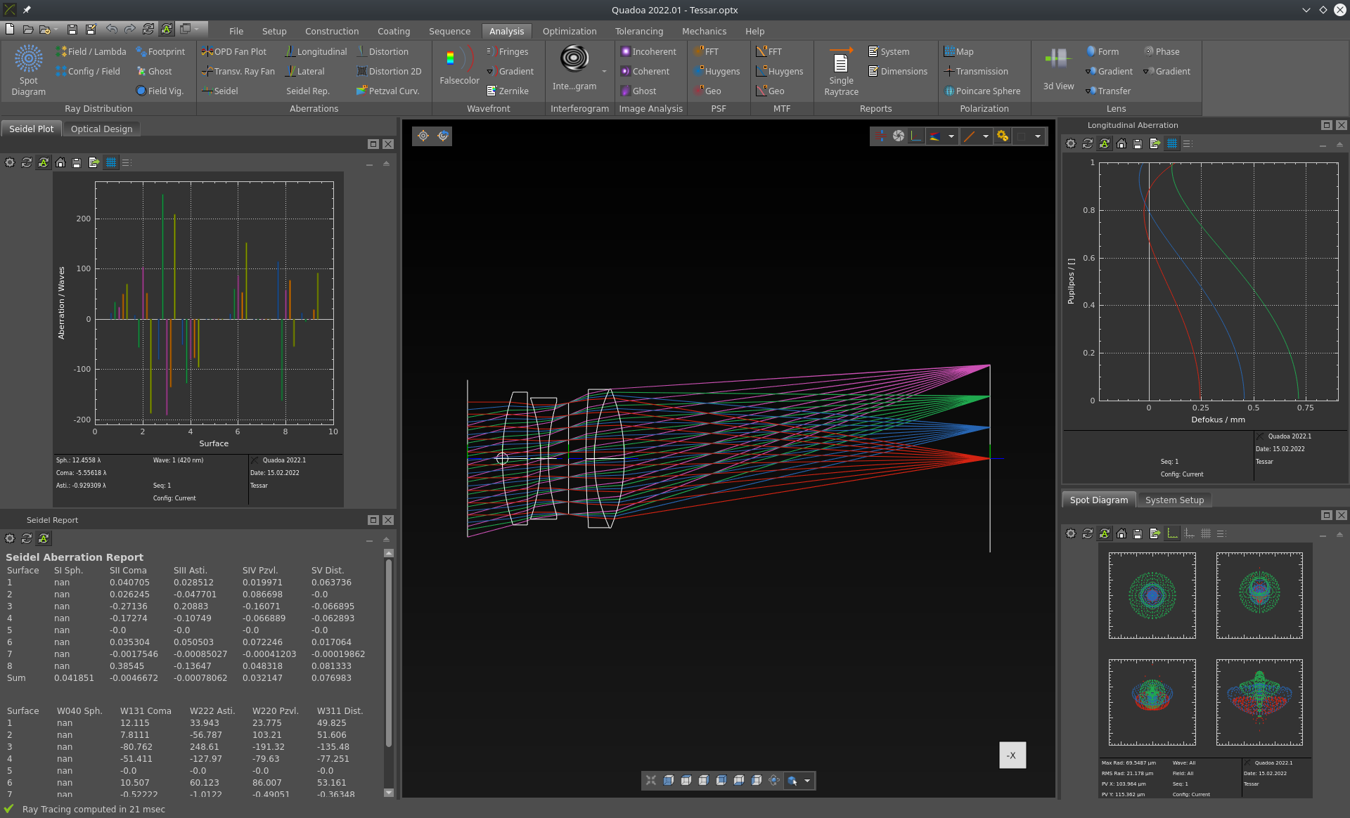The width and height of the screenshot is (1350, 818).
Task: Switch to the Optical Design tab
Action: (102, 129)
